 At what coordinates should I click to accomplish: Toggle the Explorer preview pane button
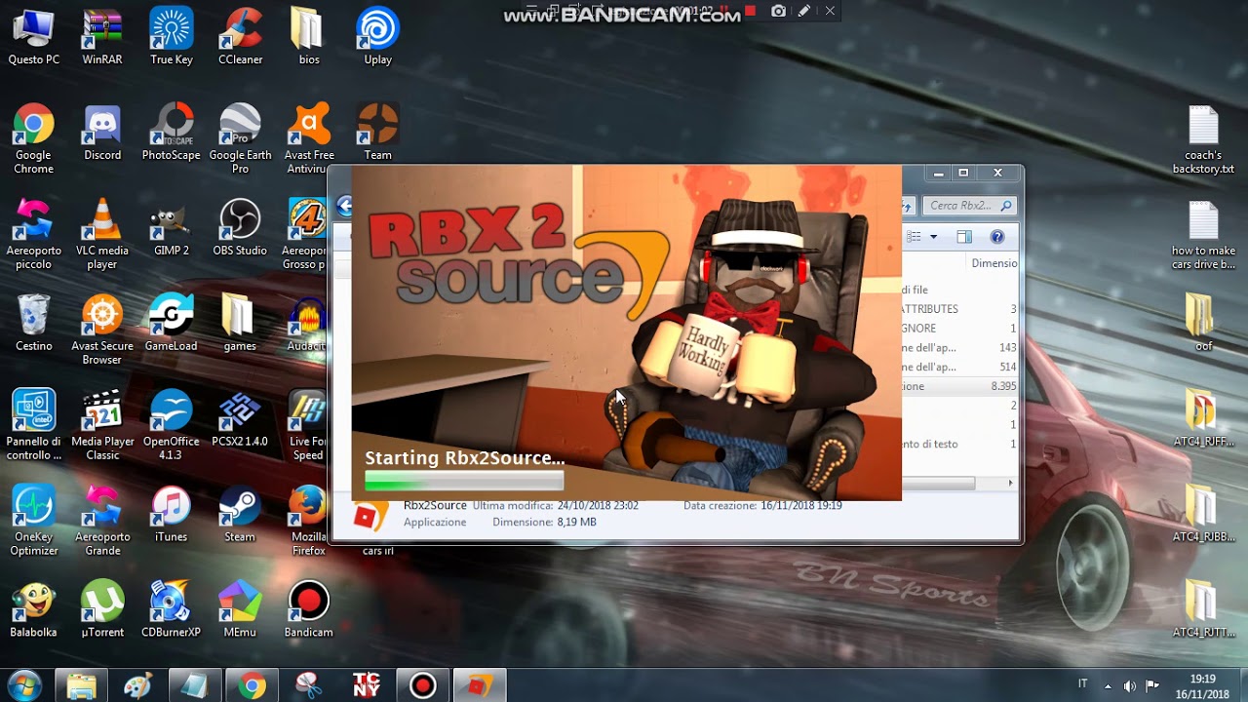[964, 237]
